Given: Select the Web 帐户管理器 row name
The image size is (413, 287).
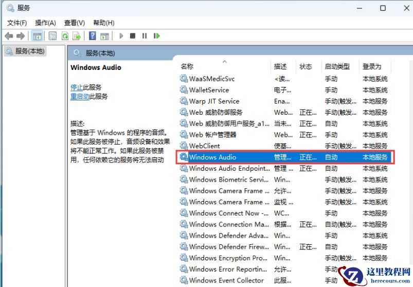Looking at the screenshot, I should pyautogui.click(x=212, y=135).
